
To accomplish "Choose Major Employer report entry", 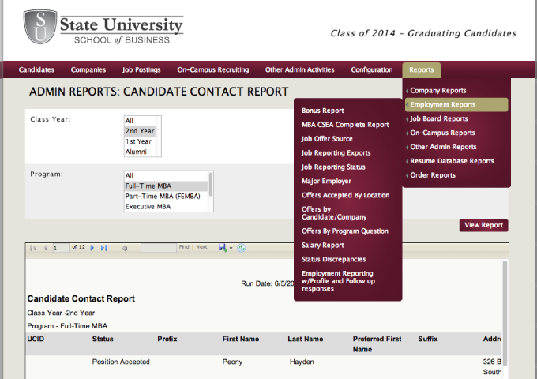I will (325, 181).
